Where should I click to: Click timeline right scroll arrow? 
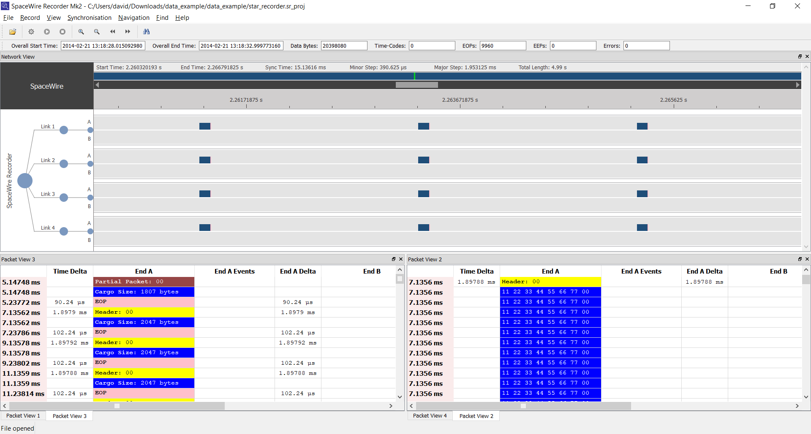click(797, 85)
